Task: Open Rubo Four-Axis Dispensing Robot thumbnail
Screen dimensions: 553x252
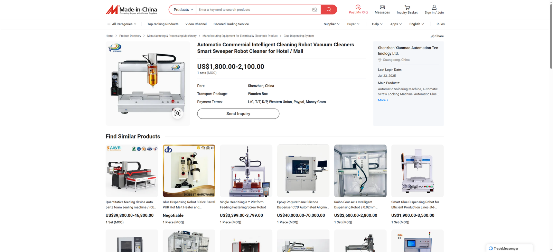Action: click(360, 171)
